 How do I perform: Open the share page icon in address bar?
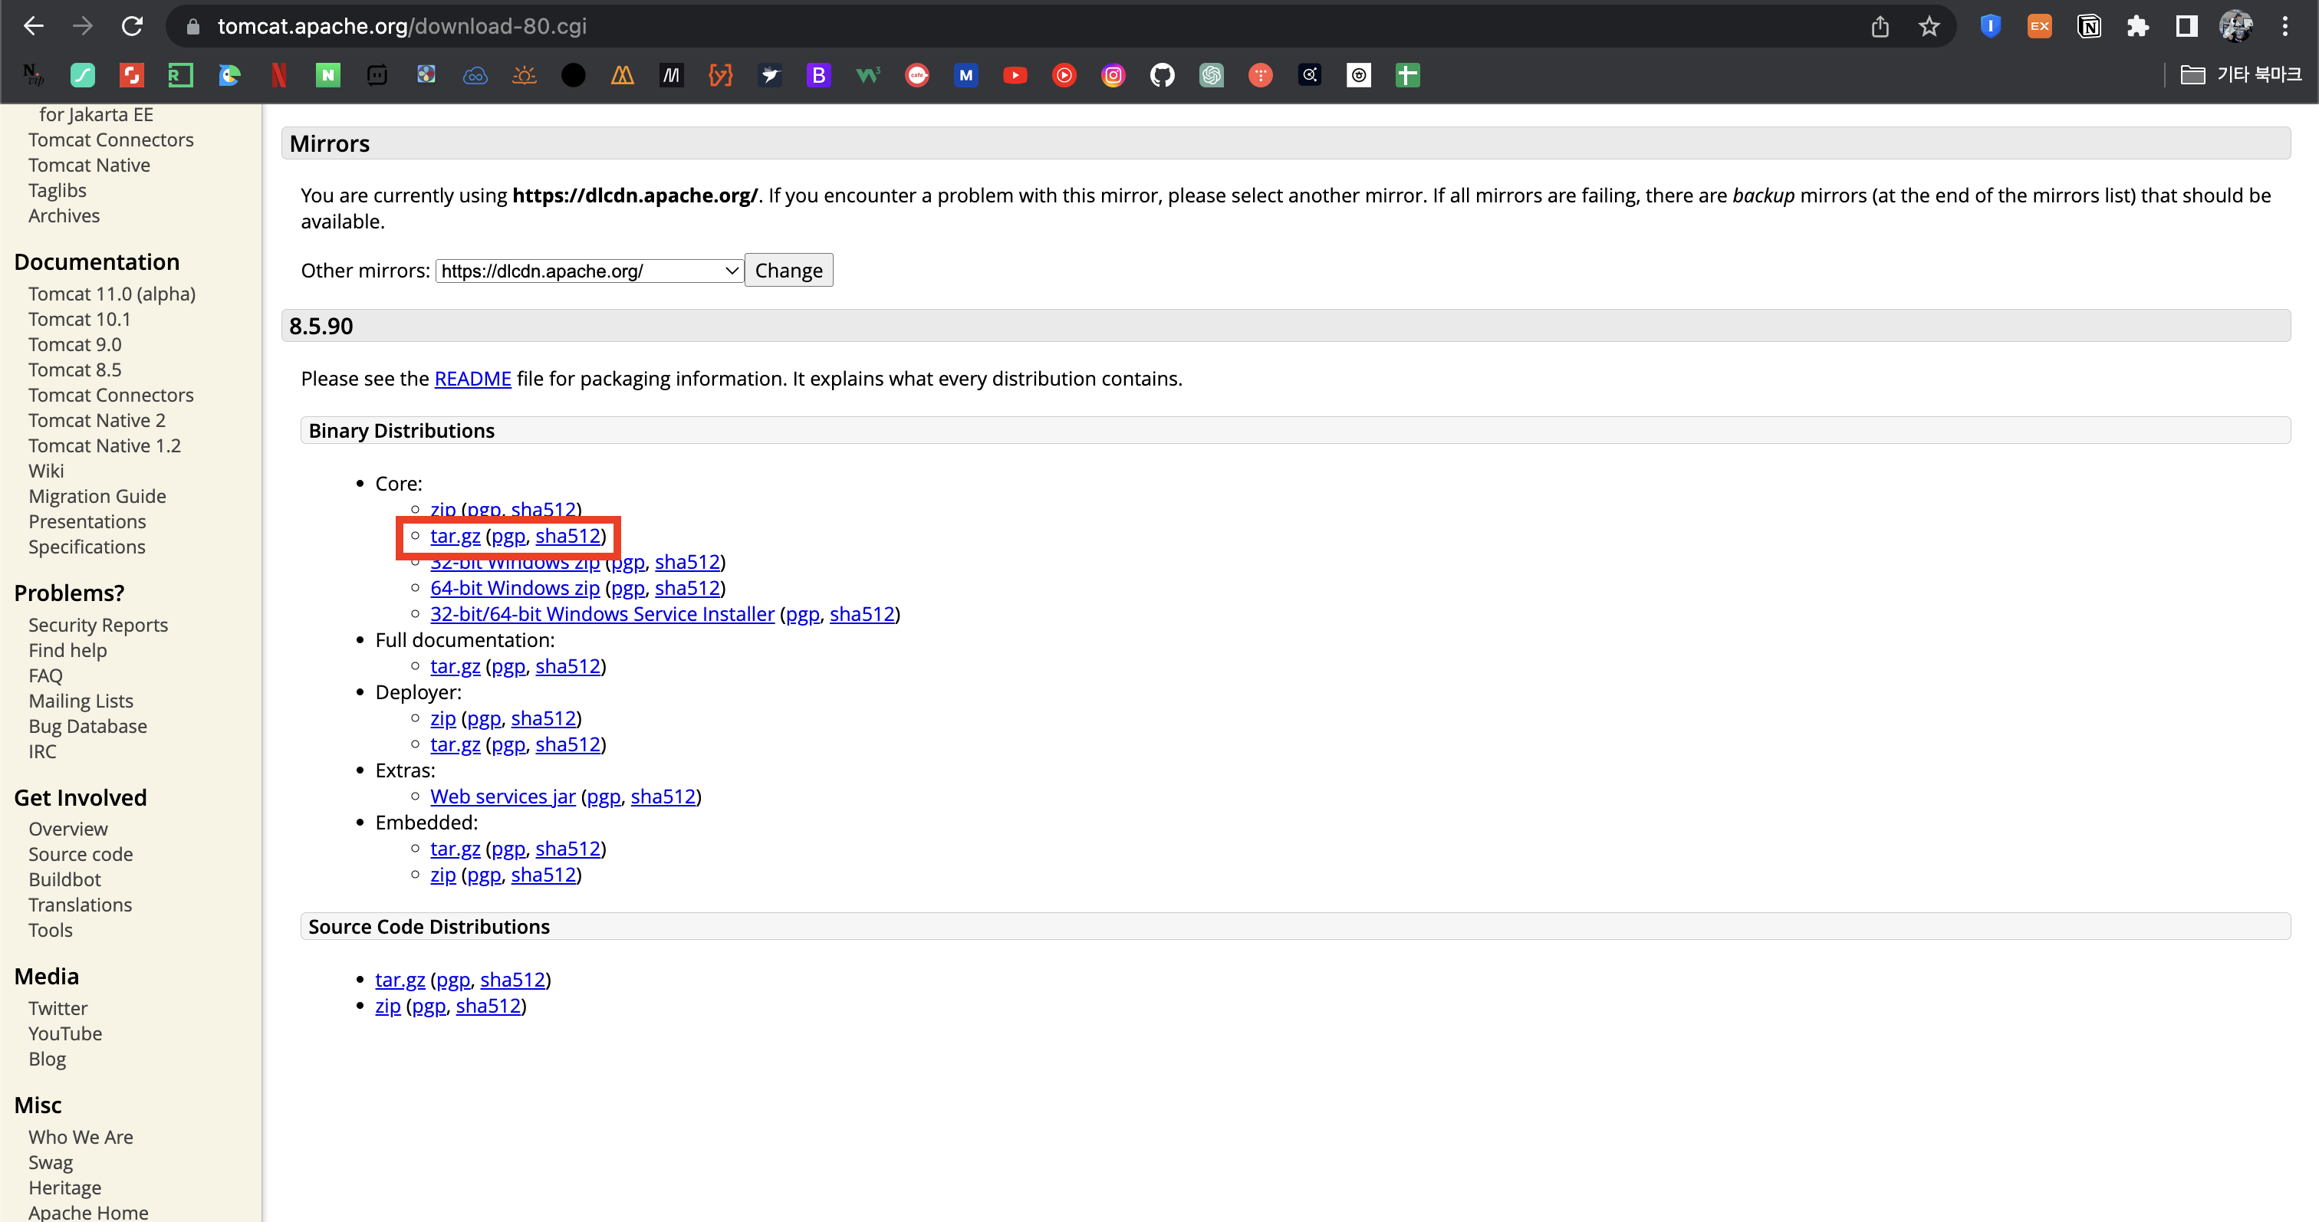(1880, 26)
